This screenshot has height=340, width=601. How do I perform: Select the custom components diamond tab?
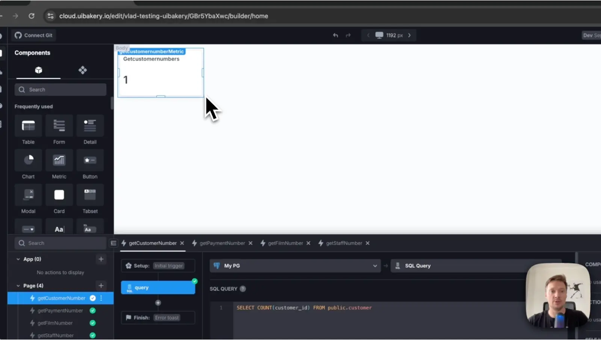point(83,70)
